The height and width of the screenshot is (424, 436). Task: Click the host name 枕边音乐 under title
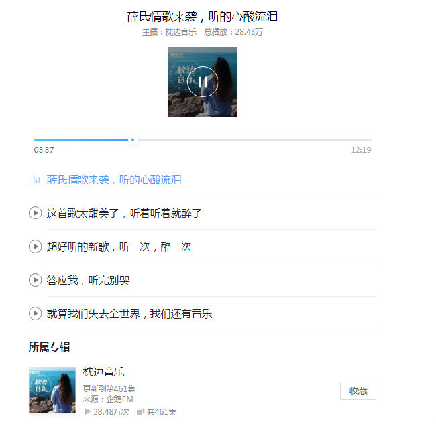point(181,32)
